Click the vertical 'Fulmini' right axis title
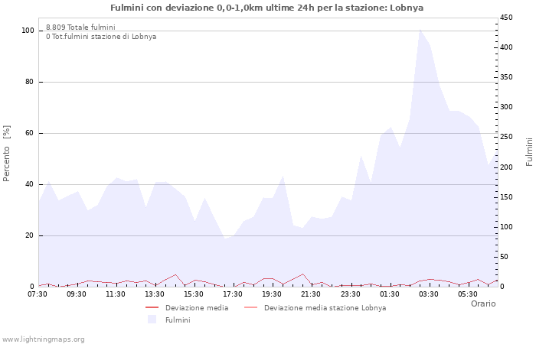 pyautogui.click(x=529, y=151)
